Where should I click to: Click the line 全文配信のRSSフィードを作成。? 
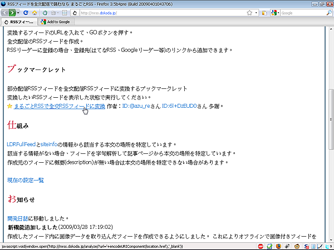(45, 41)
